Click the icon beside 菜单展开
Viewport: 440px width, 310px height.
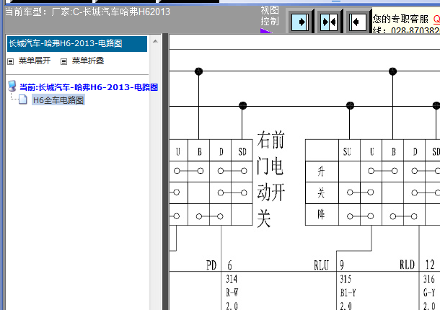pyautogui.click(x=10, y=61)
